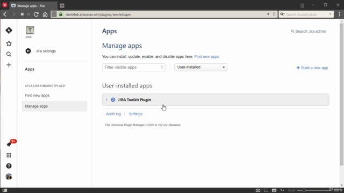Click the JIRA Toolkit Plugin app icon
This screenshot has height=193, width=344.
tap(113, 100)
